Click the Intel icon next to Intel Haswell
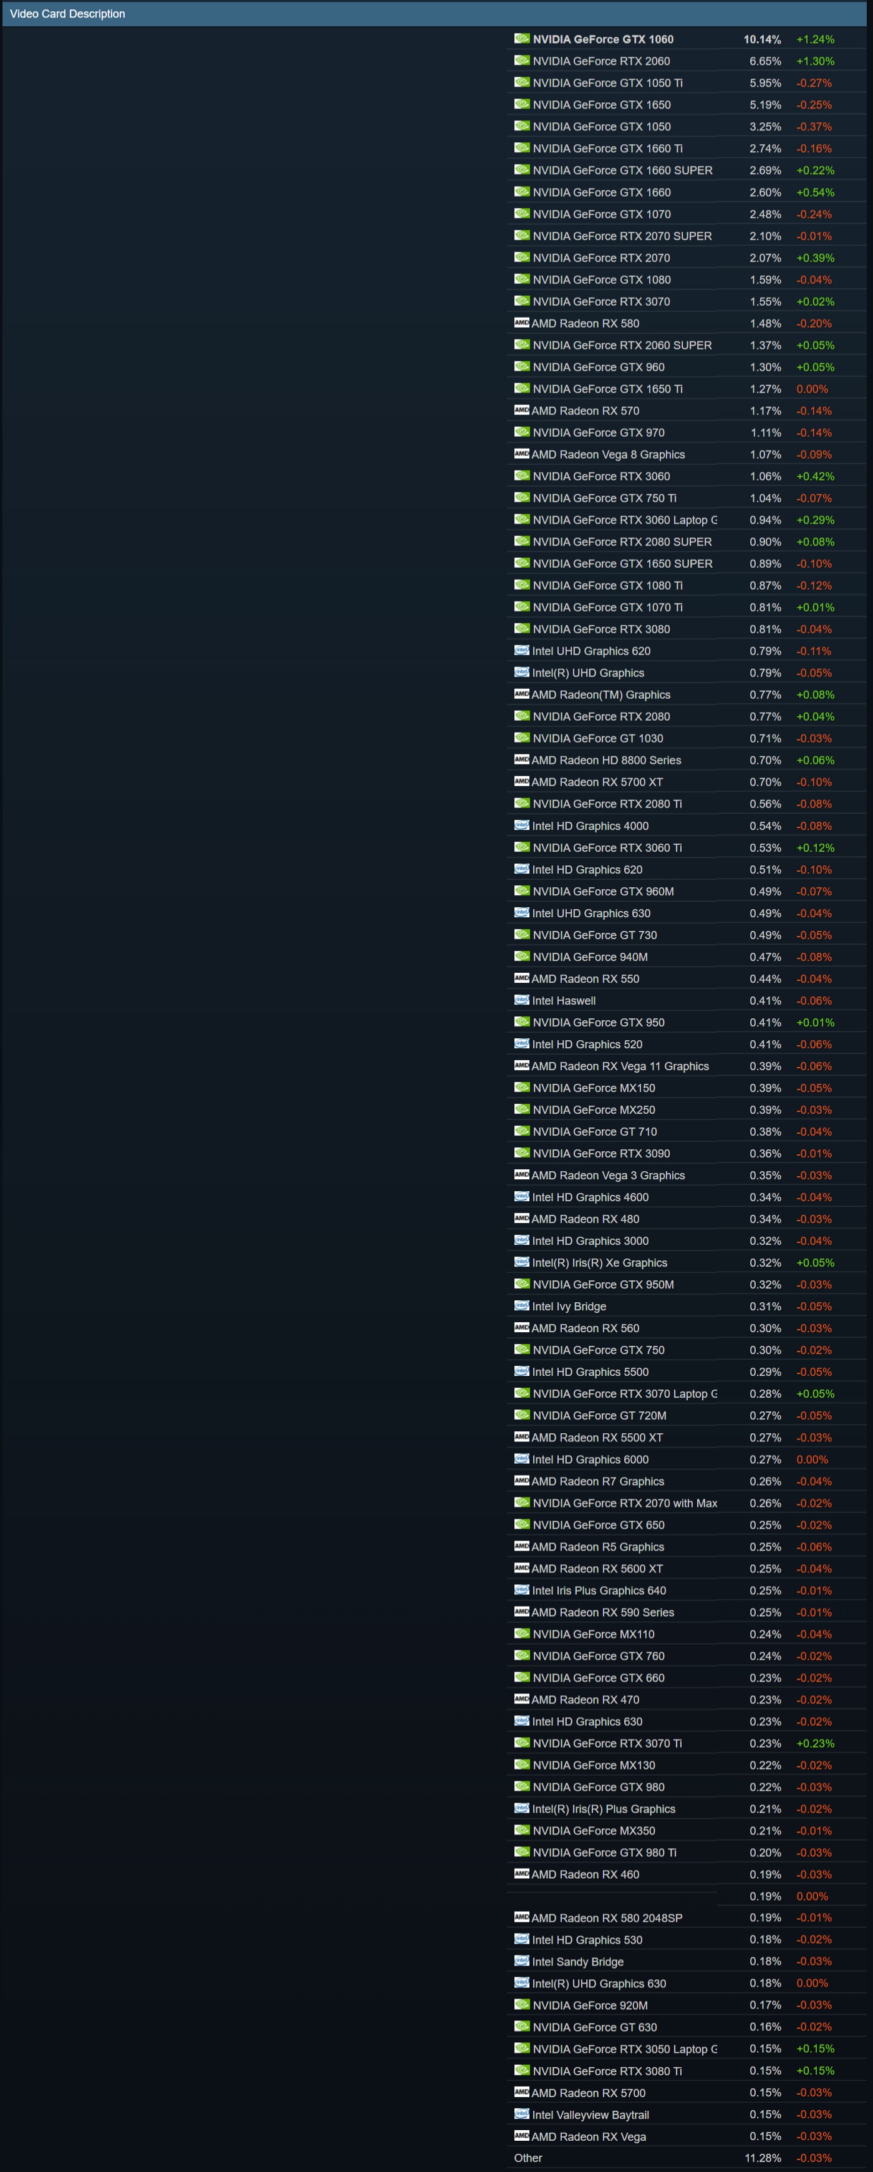873x2172 pixels. pos(521,1000)
